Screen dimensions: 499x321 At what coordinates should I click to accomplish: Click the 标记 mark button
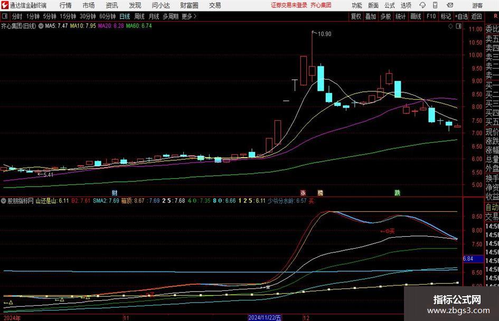pyautogui.click(x=446, y=16)
